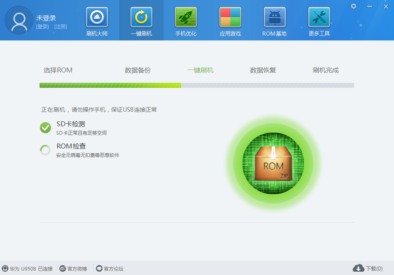Click SD卡正常且有足够空间 status text
The image size is (394, 275).
pos(81,133)
